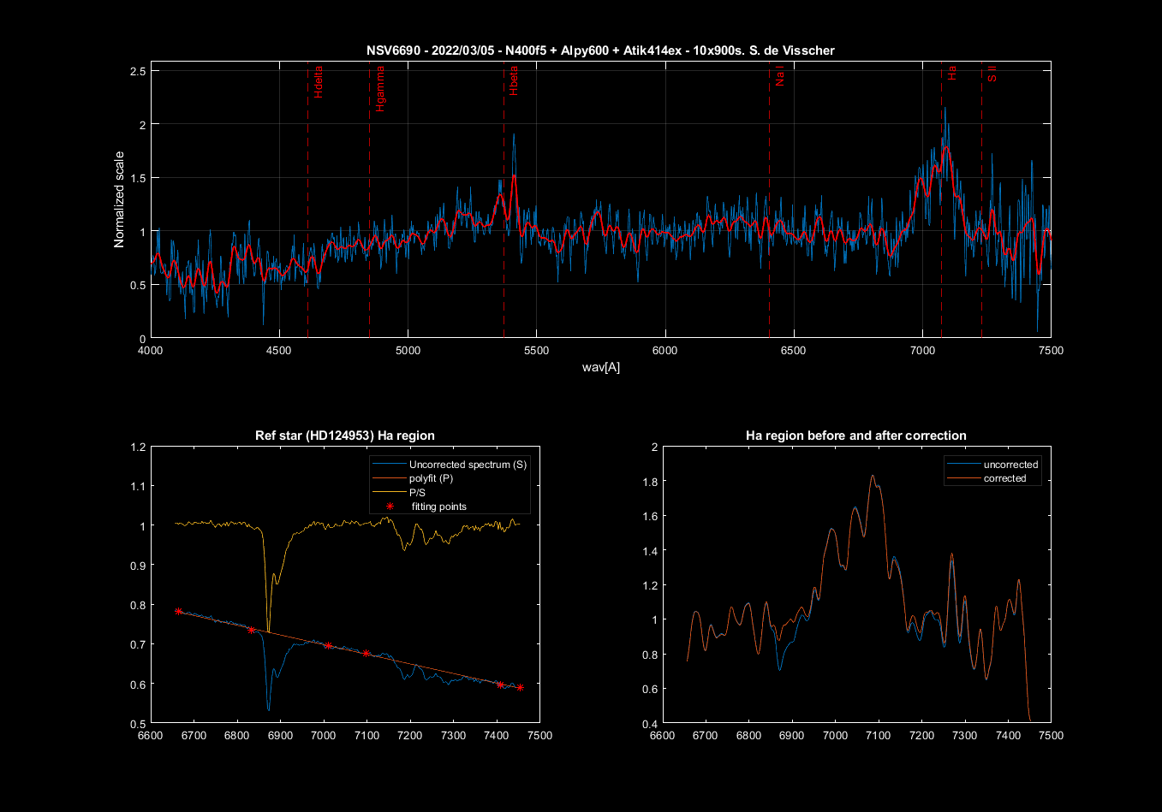
Task: Click the Hbeta line label in the spectrum
Action: tap(514, 82)
